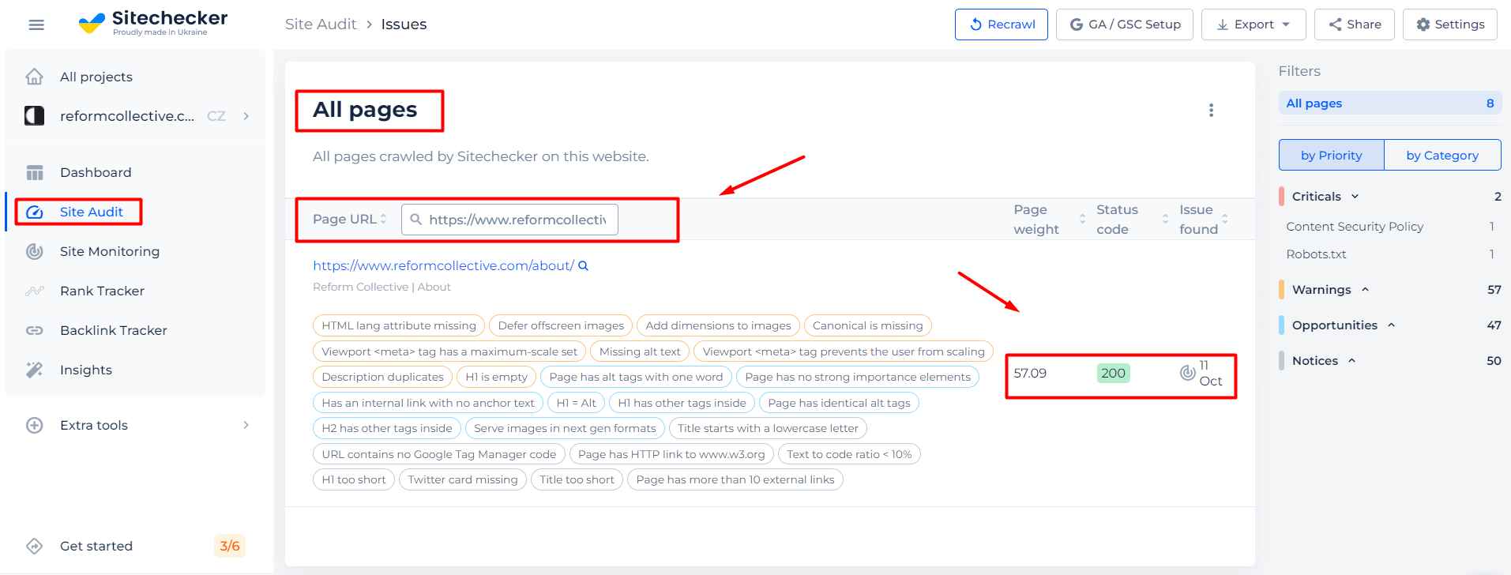Select the All pages filter
This screenshot has width=1511, height=575.
tap(1390, 103)
